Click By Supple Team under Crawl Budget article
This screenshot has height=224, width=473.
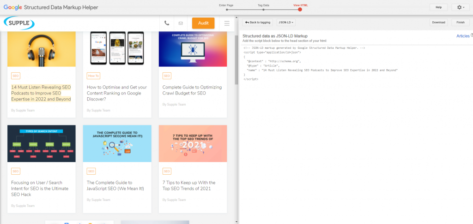pos(174,104)
